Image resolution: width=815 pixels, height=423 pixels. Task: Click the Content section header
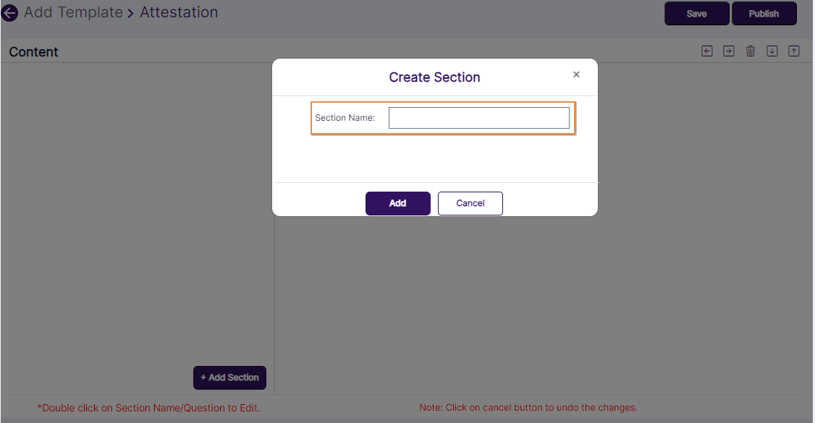(33, 51)
